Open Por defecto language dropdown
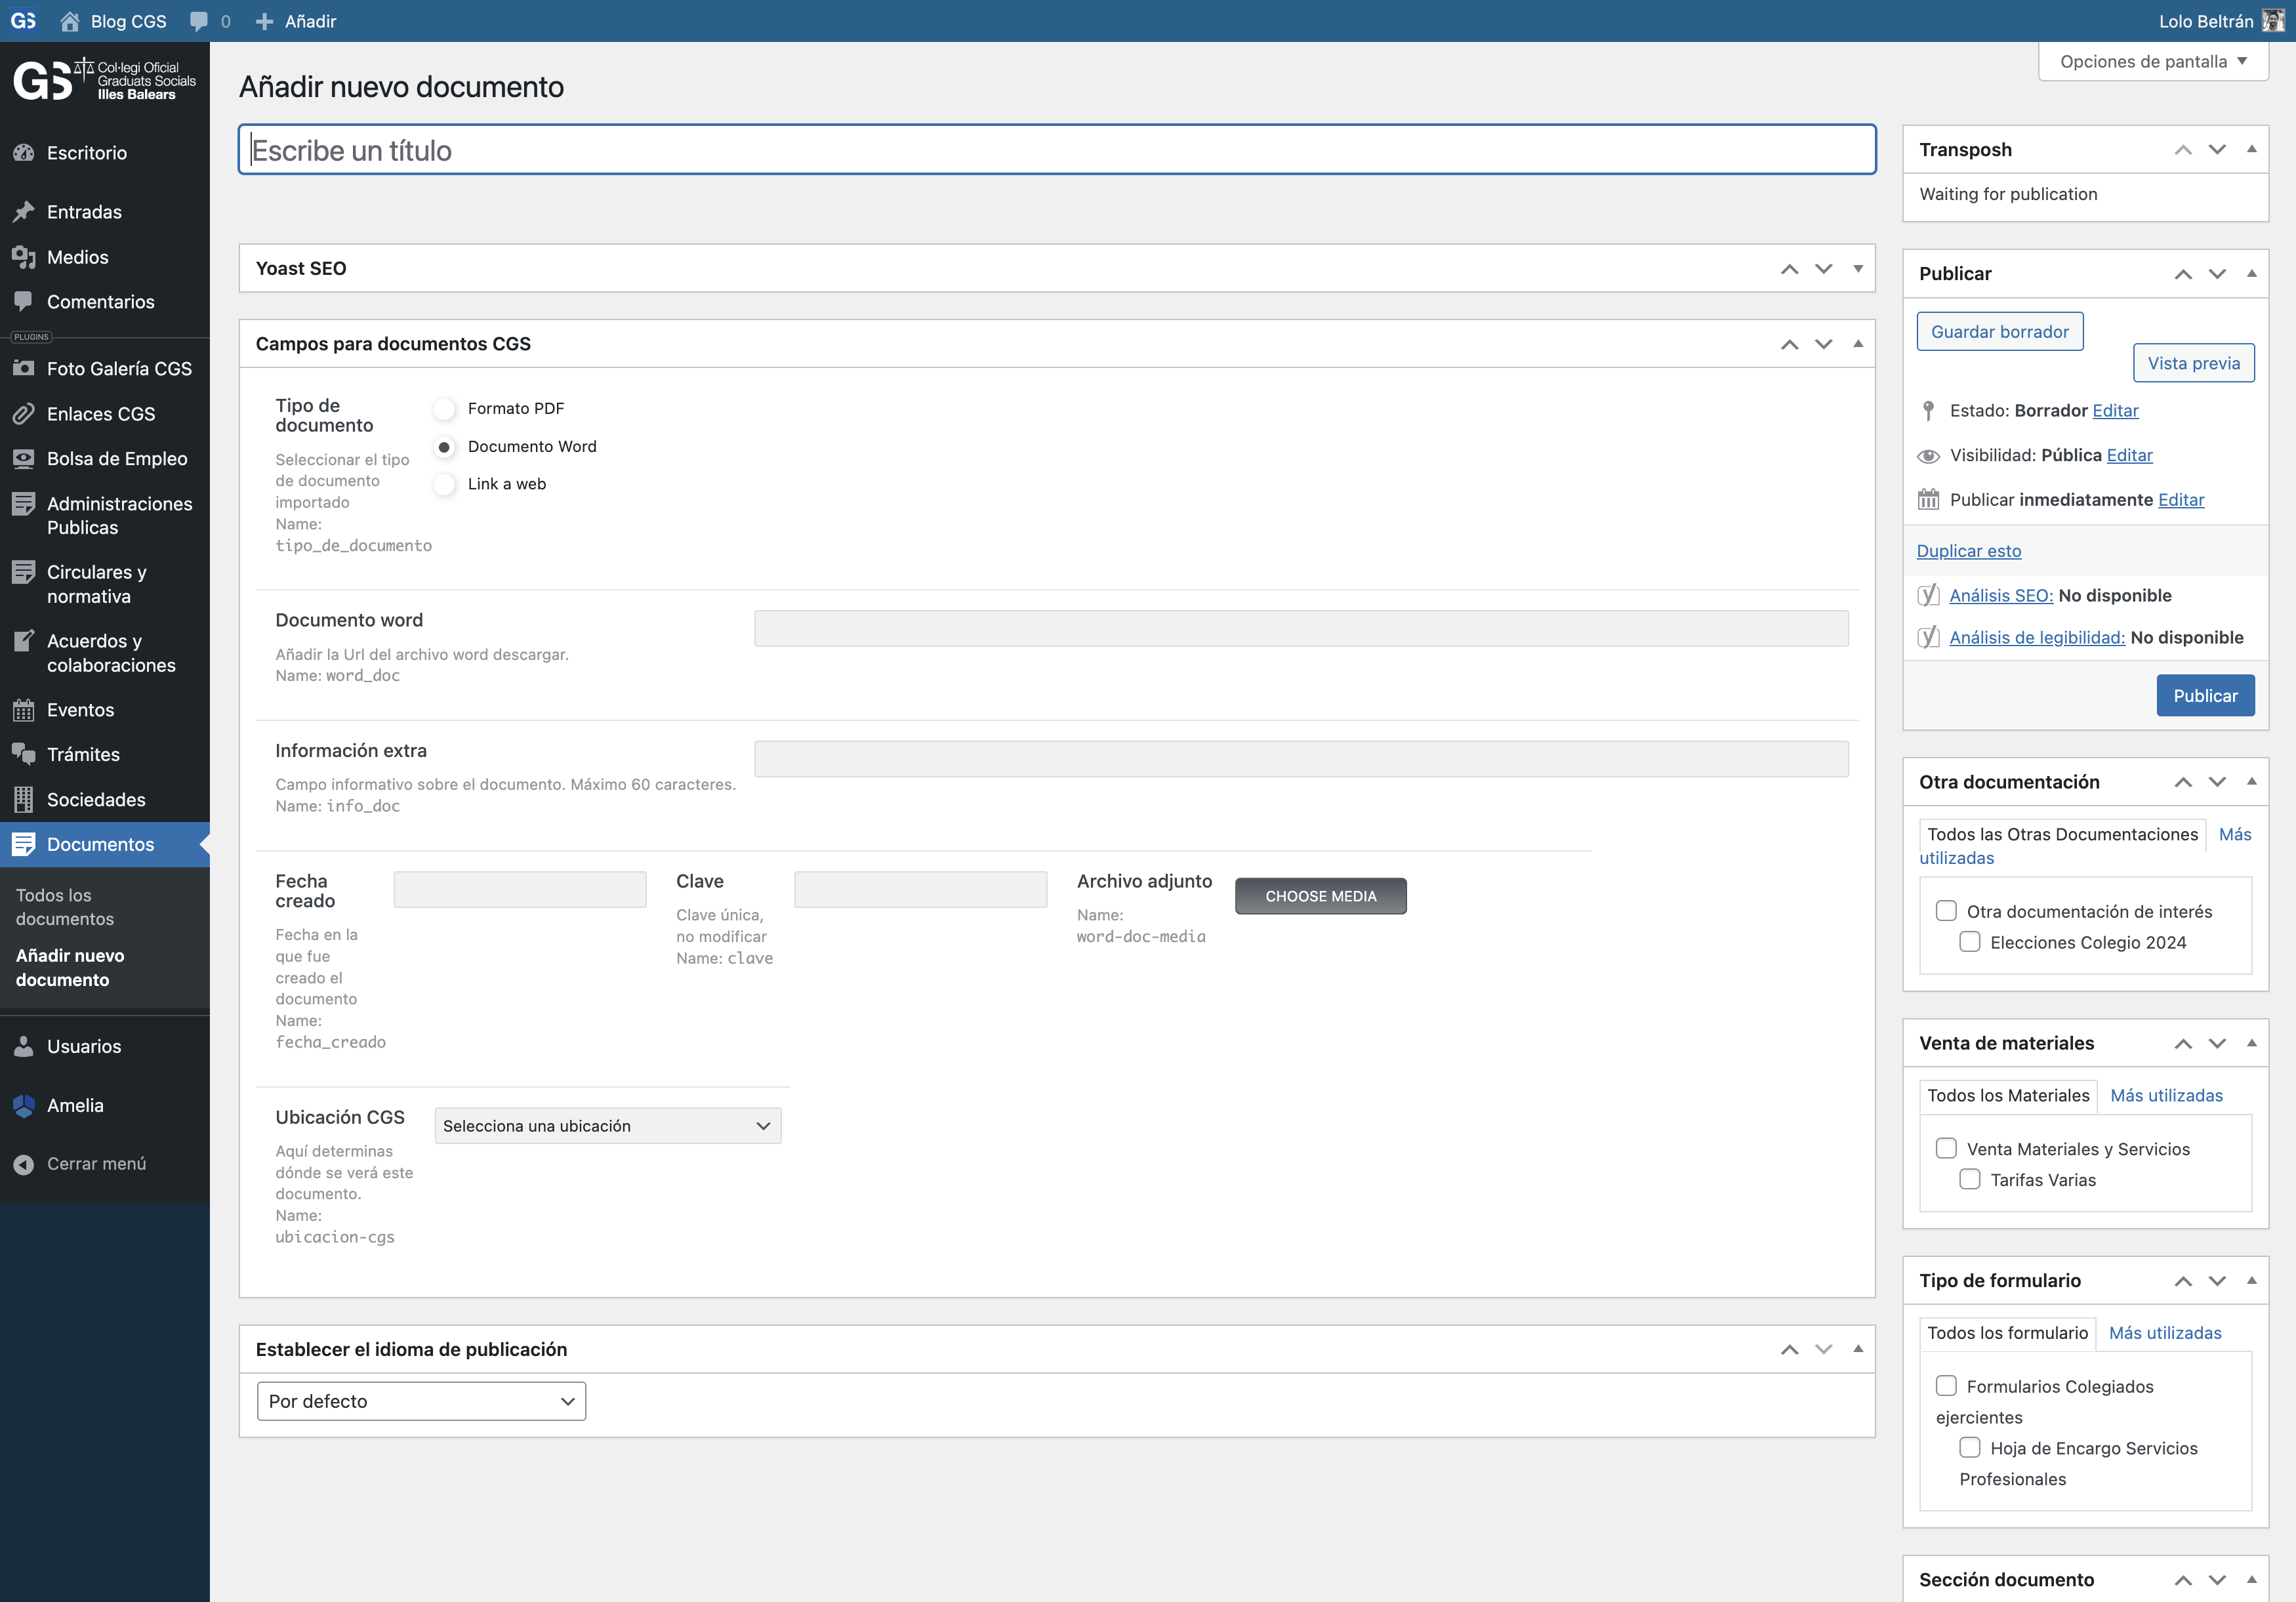Viewport: 2296px width, 1602px height. coord(421,1401)
